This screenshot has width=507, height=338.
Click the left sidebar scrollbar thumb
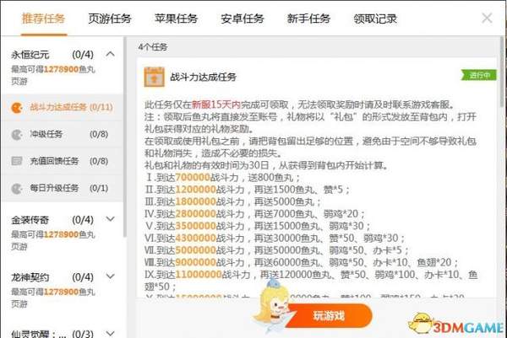point(124,137)
